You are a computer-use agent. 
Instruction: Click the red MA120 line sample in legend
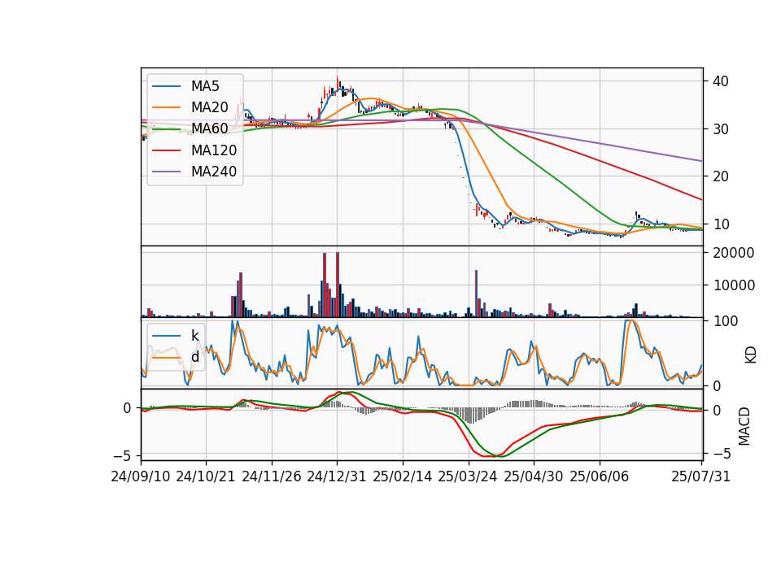(166, 150)
